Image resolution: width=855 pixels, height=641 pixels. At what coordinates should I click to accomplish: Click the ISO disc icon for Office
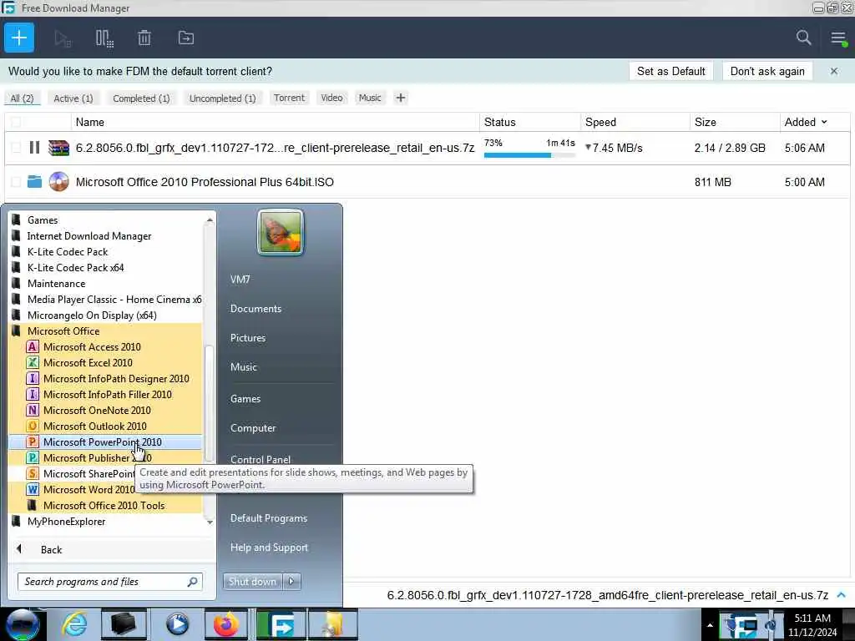[59, 181]
